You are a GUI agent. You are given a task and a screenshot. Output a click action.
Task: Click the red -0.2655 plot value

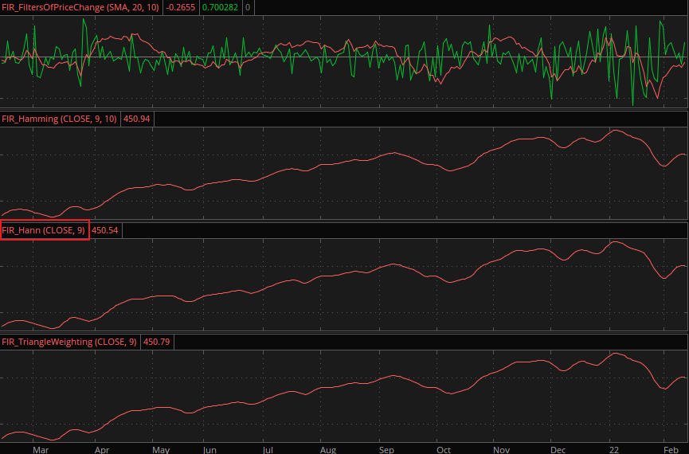182,7
